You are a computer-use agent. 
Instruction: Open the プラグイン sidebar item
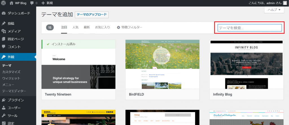click(16, 100)
